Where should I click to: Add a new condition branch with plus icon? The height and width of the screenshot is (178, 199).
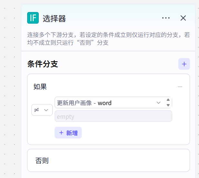pos(184,64)
